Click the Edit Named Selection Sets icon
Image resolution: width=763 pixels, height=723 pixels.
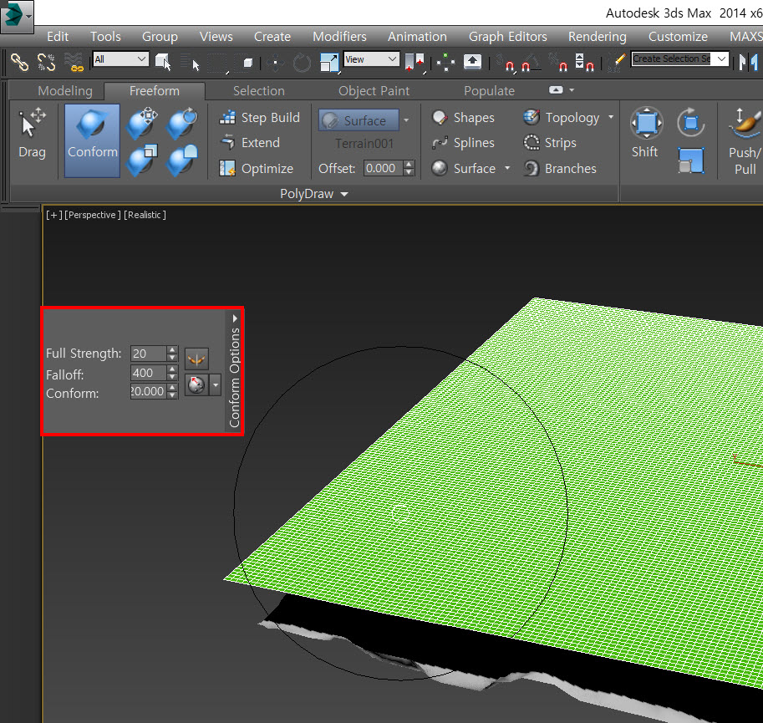point(617,63)
